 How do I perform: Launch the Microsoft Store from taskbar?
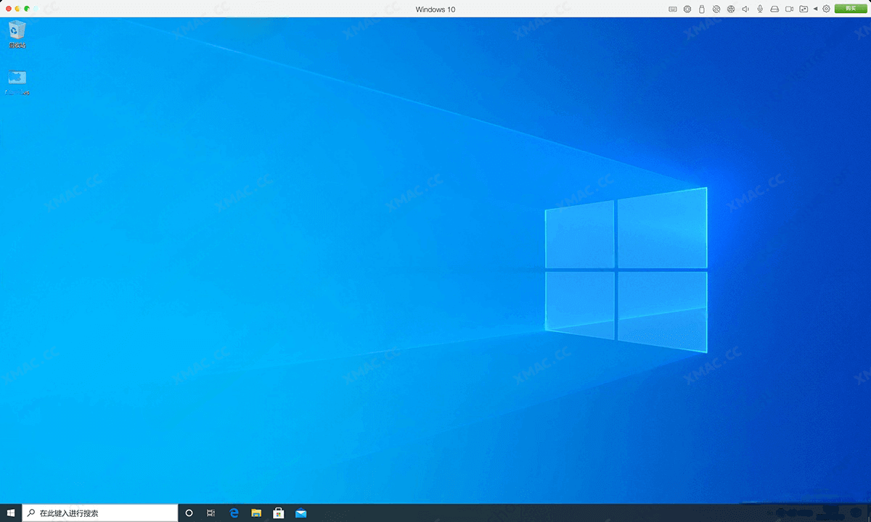tap(278, 513)
